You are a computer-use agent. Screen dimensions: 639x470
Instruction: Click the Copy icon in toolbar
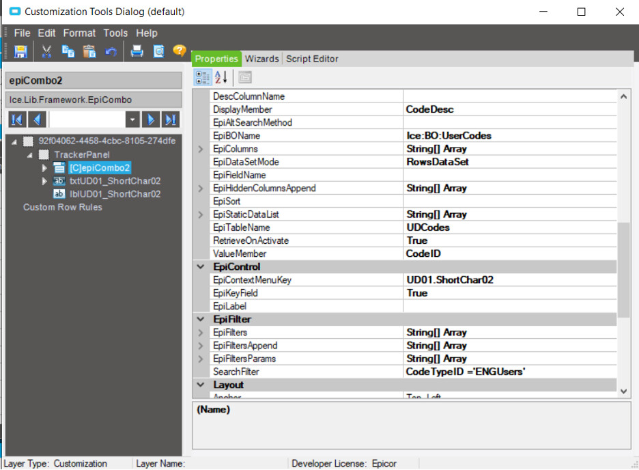pyautogui.click(x=68, y=51)
